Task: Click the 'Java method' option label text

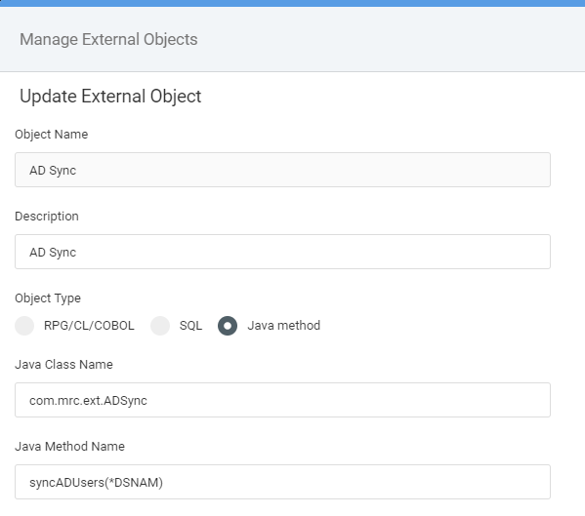Action: 283,326
